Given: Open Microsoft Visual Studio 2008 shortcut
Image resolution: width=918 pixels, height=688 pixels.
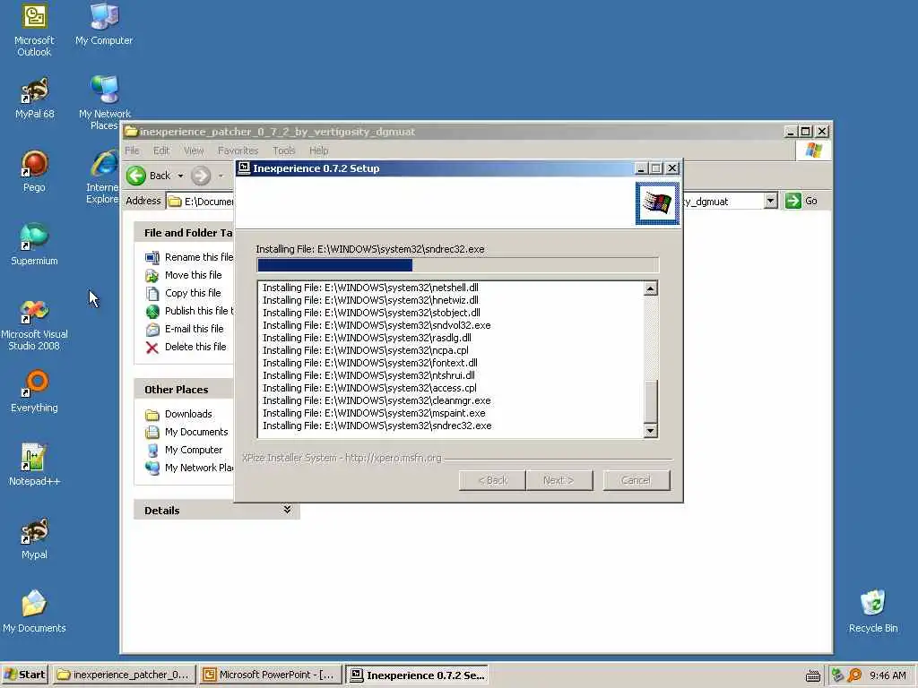Looking at the screenshot, I should [34, 323].
